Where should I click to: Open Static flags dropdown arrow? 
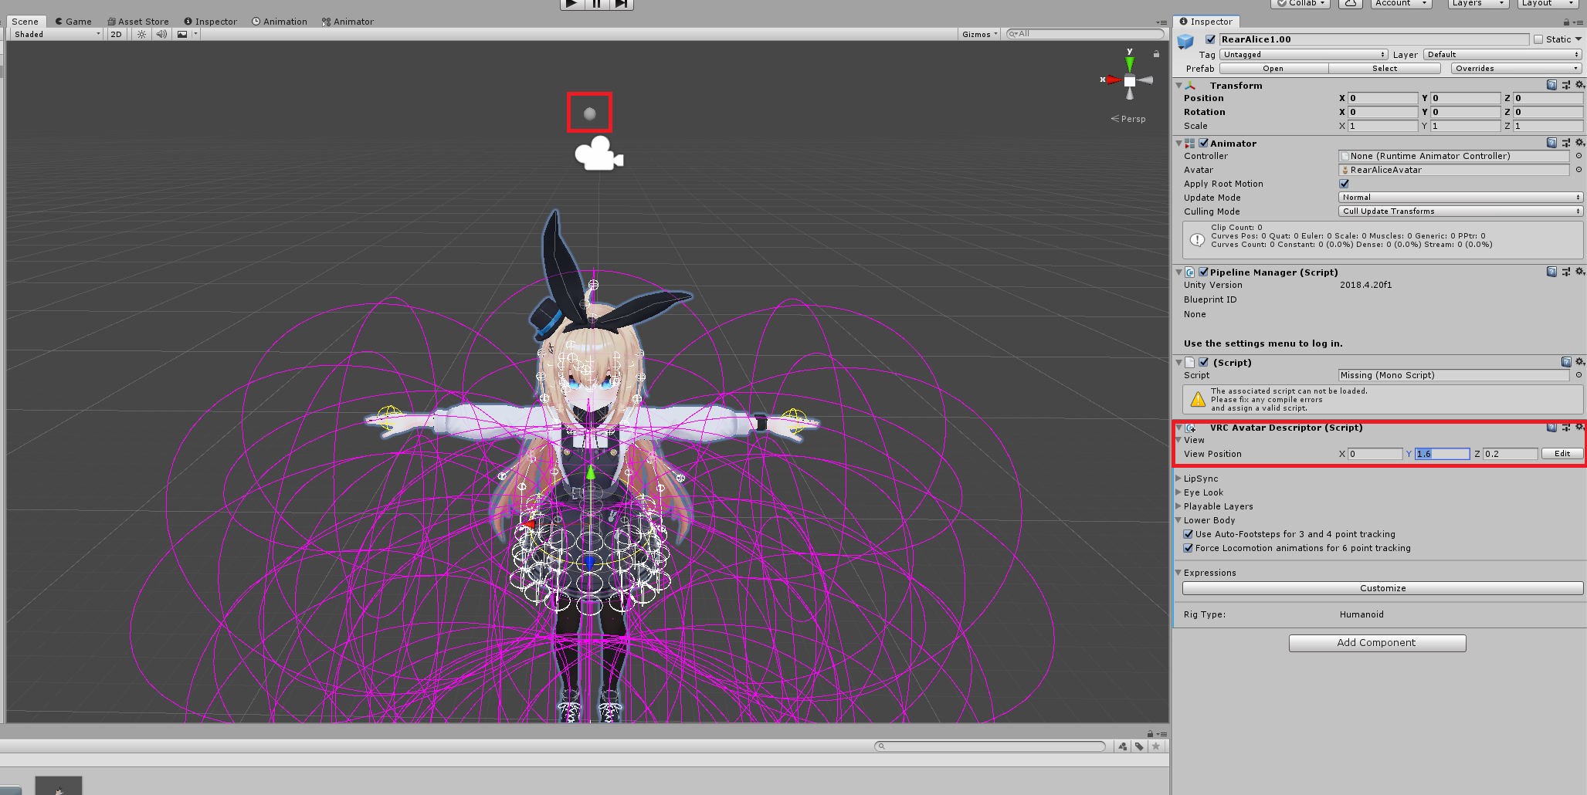tap(1579, 39)
